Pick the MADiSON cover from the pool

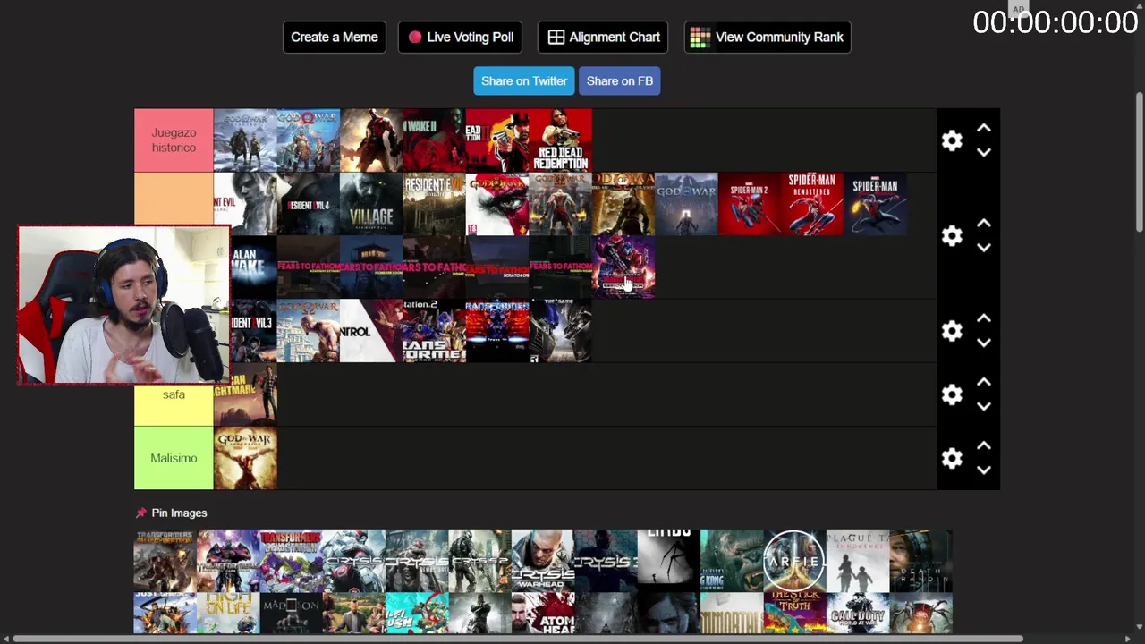(291, 614)
